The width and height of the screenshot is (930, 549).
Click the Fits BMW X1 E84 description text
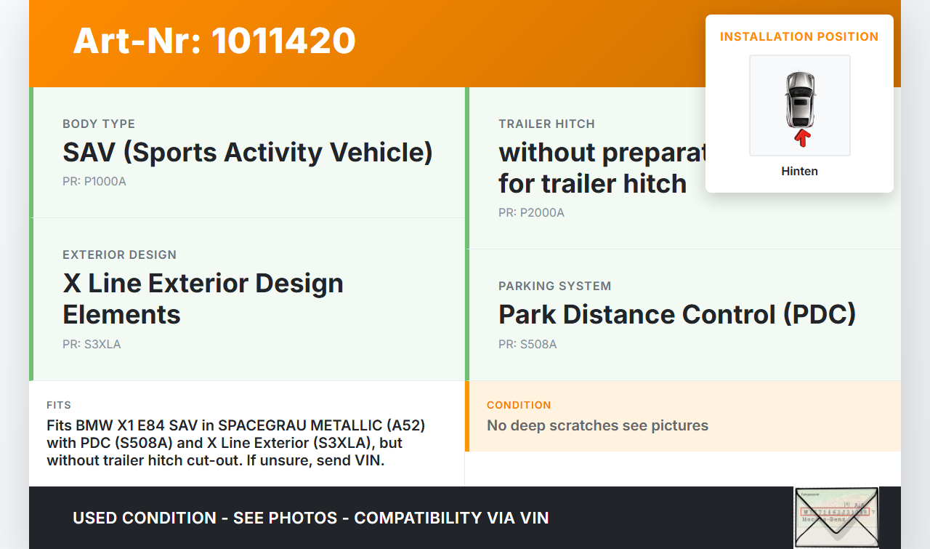pyautogui.click(x=235, y=442)
